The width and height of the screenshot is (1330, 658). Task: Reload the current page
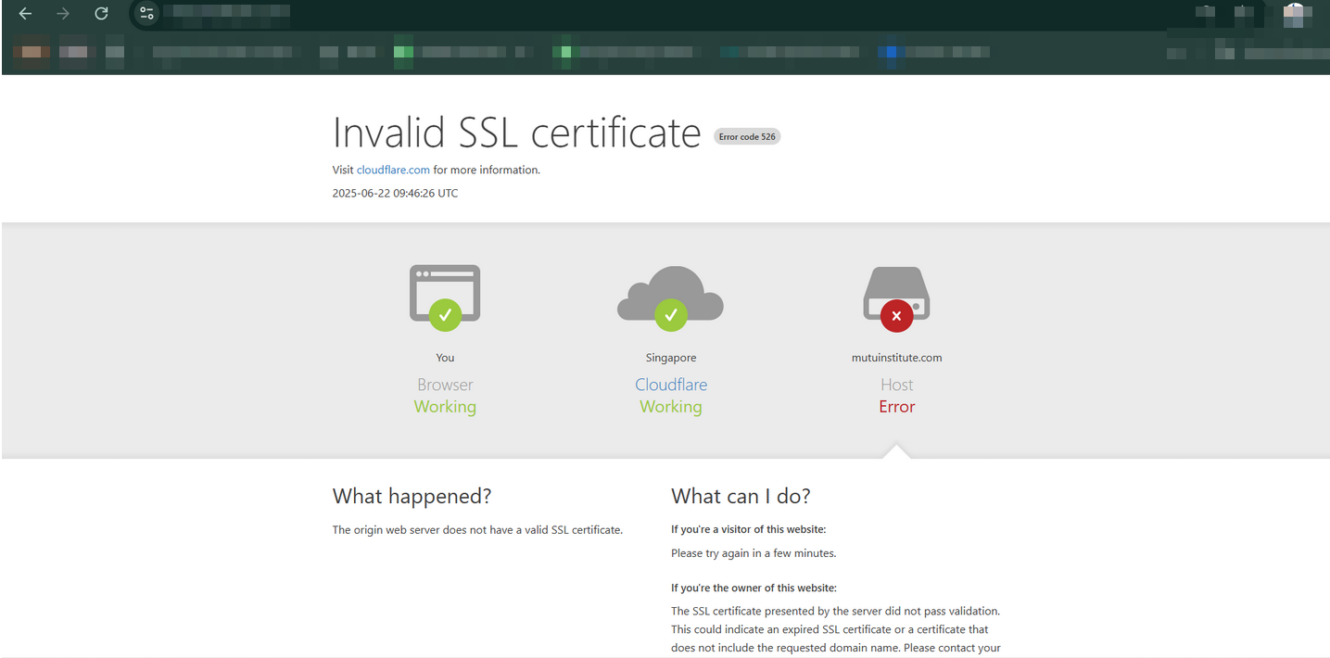tap(101, 14)
